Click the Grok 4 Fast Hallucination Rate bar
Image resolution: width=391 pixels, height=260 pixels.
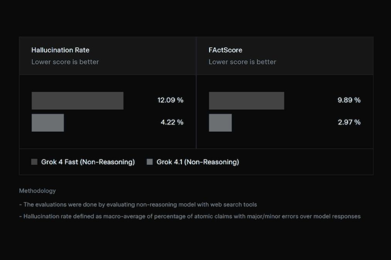78,101
